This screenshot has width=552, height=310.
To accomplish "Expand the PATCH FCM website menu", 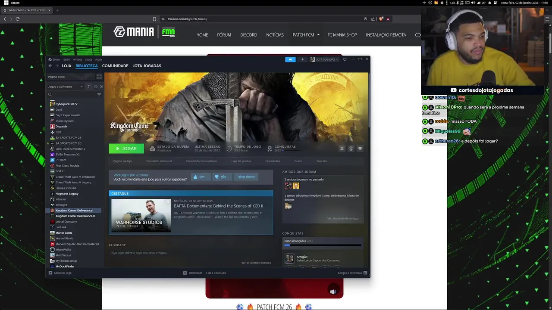I will pos(306,35).
